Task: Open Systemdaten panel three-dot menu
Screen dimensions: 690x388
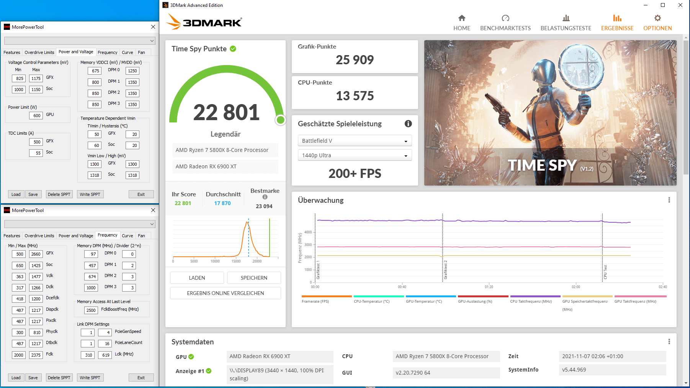Action: [x=669, y=342]
